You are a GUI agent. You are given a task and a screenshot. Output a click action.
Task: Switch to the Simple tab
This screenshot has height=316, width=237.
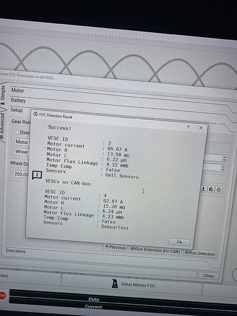pos(3,93)
